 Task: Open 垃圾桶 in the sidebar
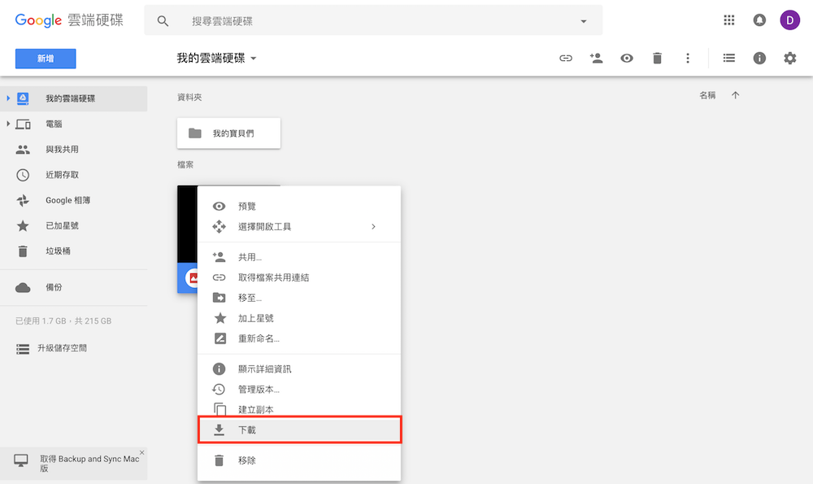(74, 251)
